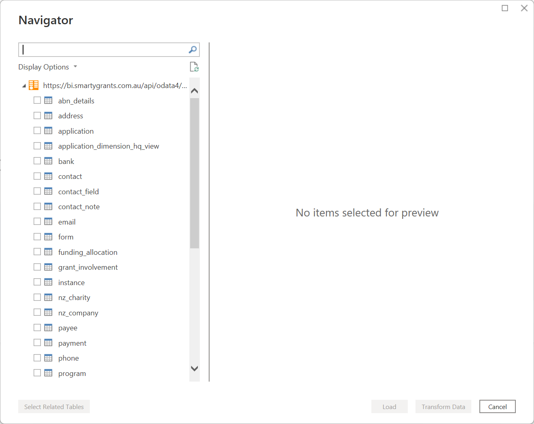Click the table icon for nz_charity
This screenshot has width=534, height=424.
coord(48,298)
